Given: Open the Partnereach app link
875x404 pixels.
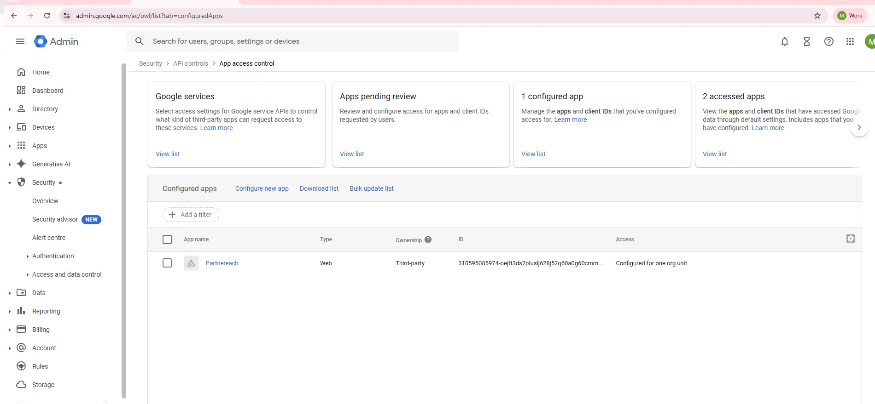Looking at the screenshot, I should tap(222, 263).
